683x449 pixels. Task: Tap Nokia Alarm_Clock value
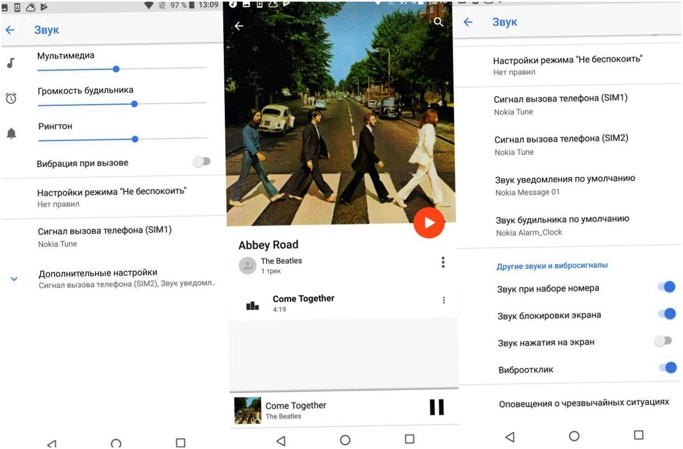coord(529,233)
